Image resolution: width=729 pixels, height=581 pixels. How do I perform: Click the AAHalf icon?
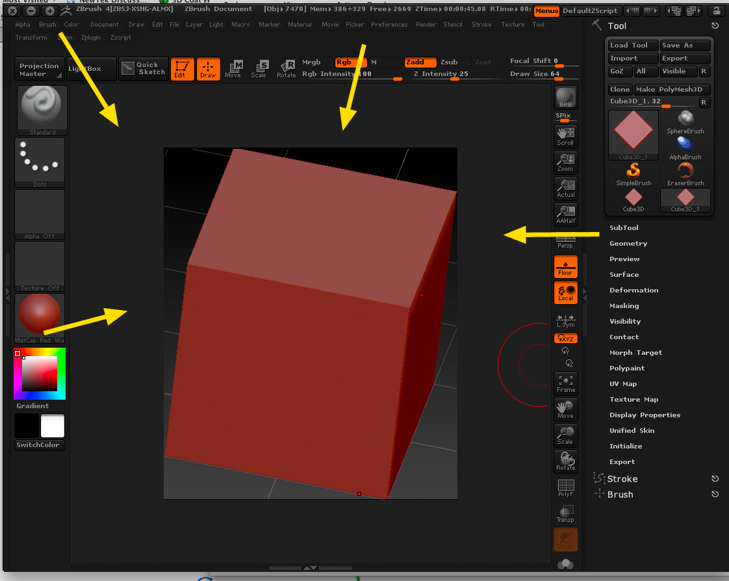pos(566,214)
